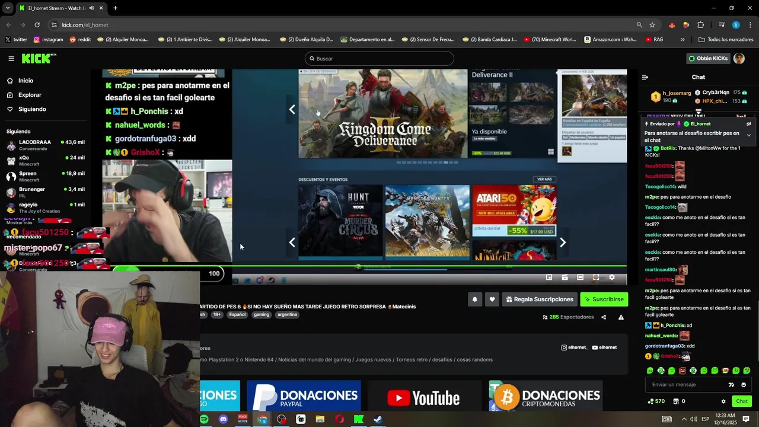Follow the channel with the heart icon
Screen dimensions: 759x427
click(x=492, y=299)
